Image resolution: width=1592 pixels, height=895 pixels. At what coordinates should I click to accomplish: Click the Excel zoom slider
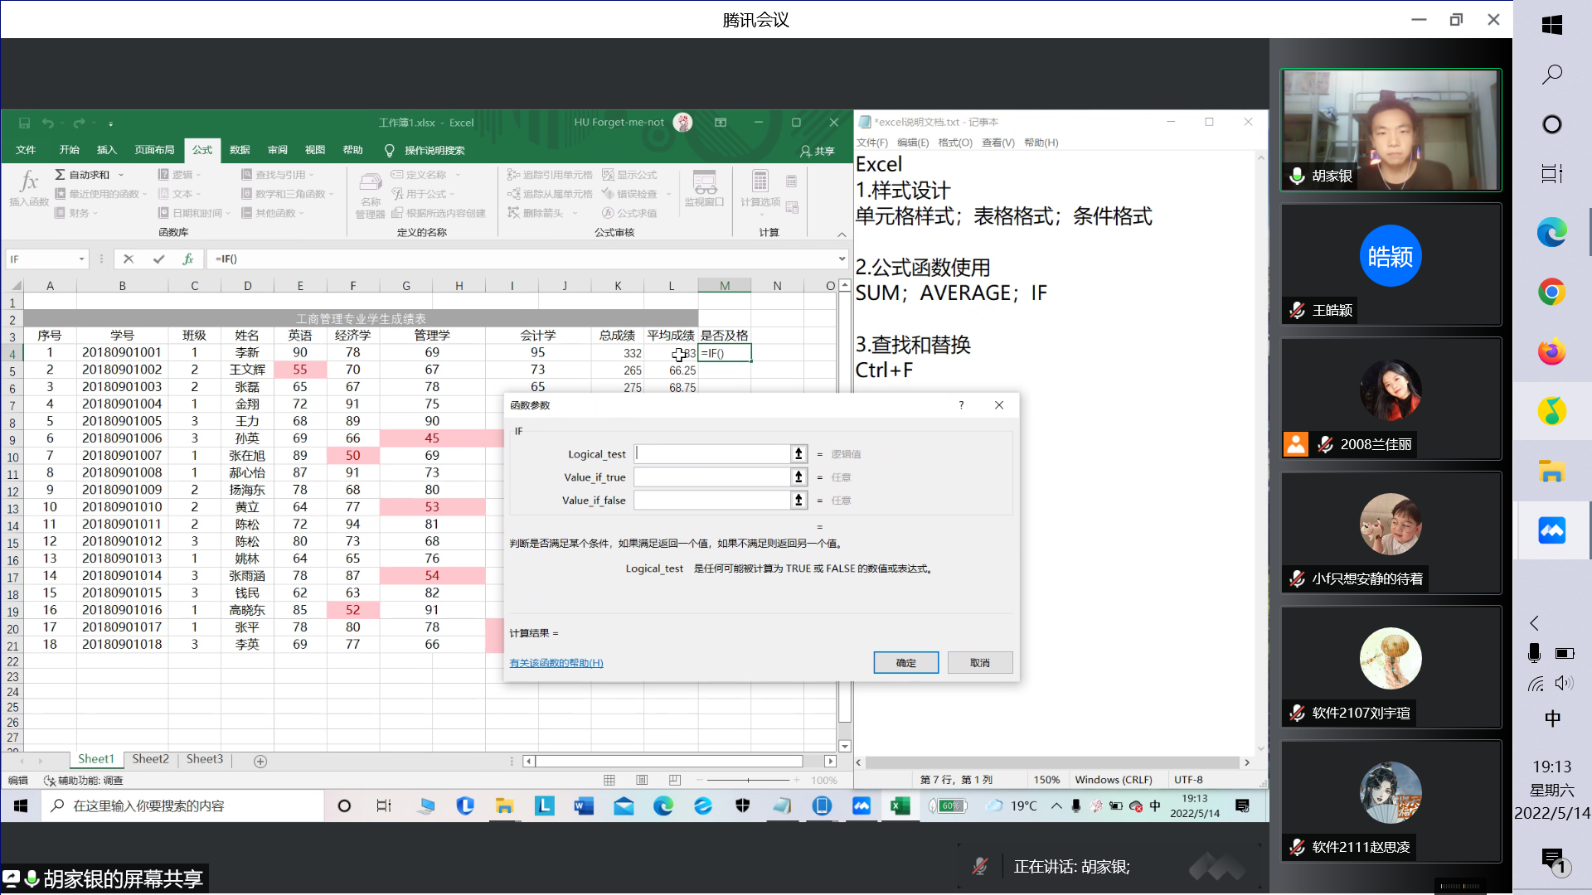click(748, 780)
